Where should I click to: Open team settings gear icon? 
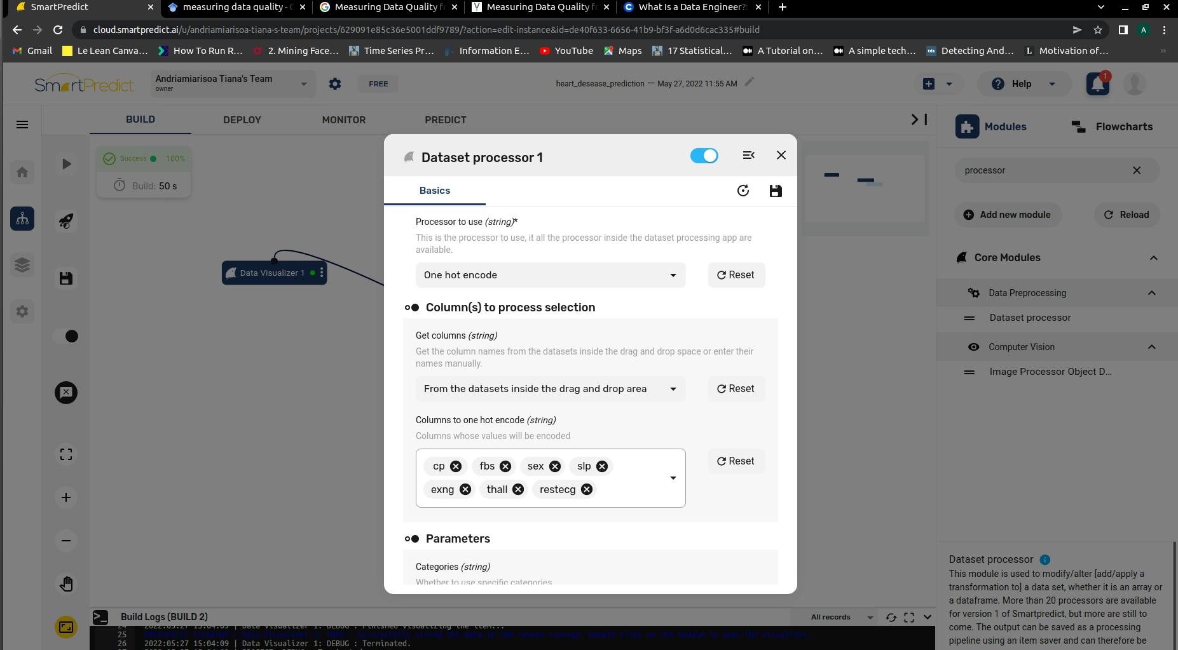coord(335,84)
